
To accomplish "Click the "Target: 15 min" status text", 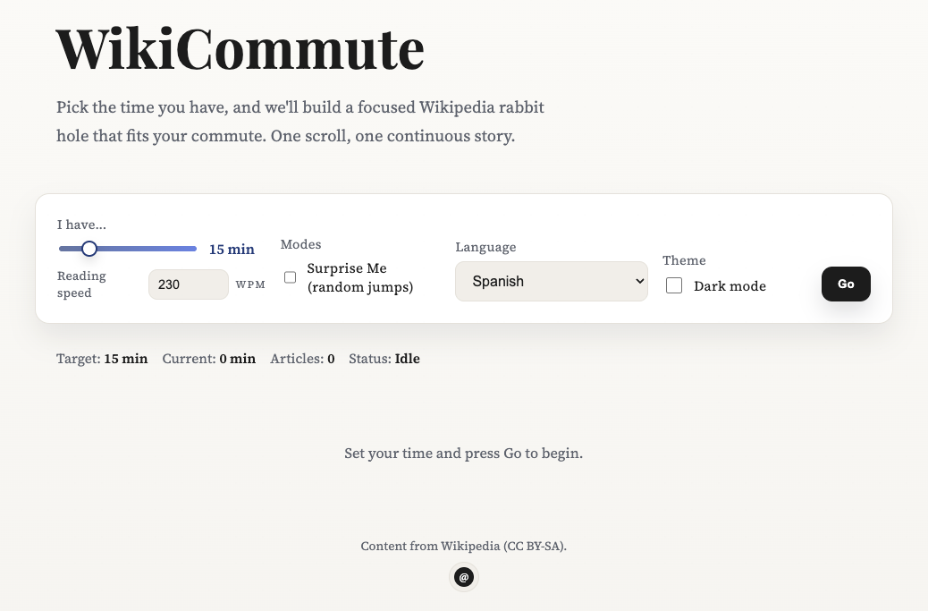I will tap(102, 359).
